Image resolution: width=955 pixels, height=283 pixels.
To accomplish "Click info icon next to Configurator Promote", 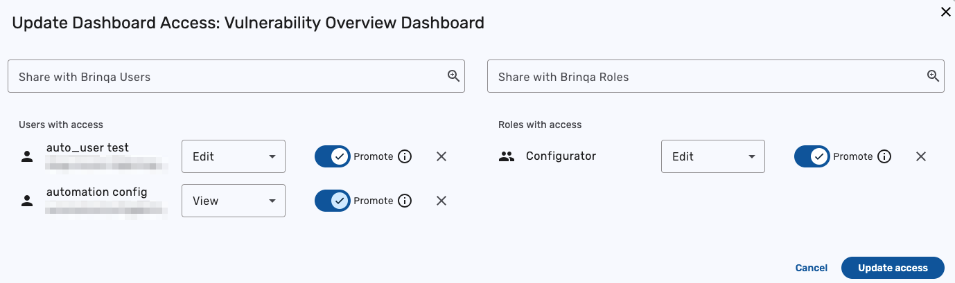I will pos(884,156).
